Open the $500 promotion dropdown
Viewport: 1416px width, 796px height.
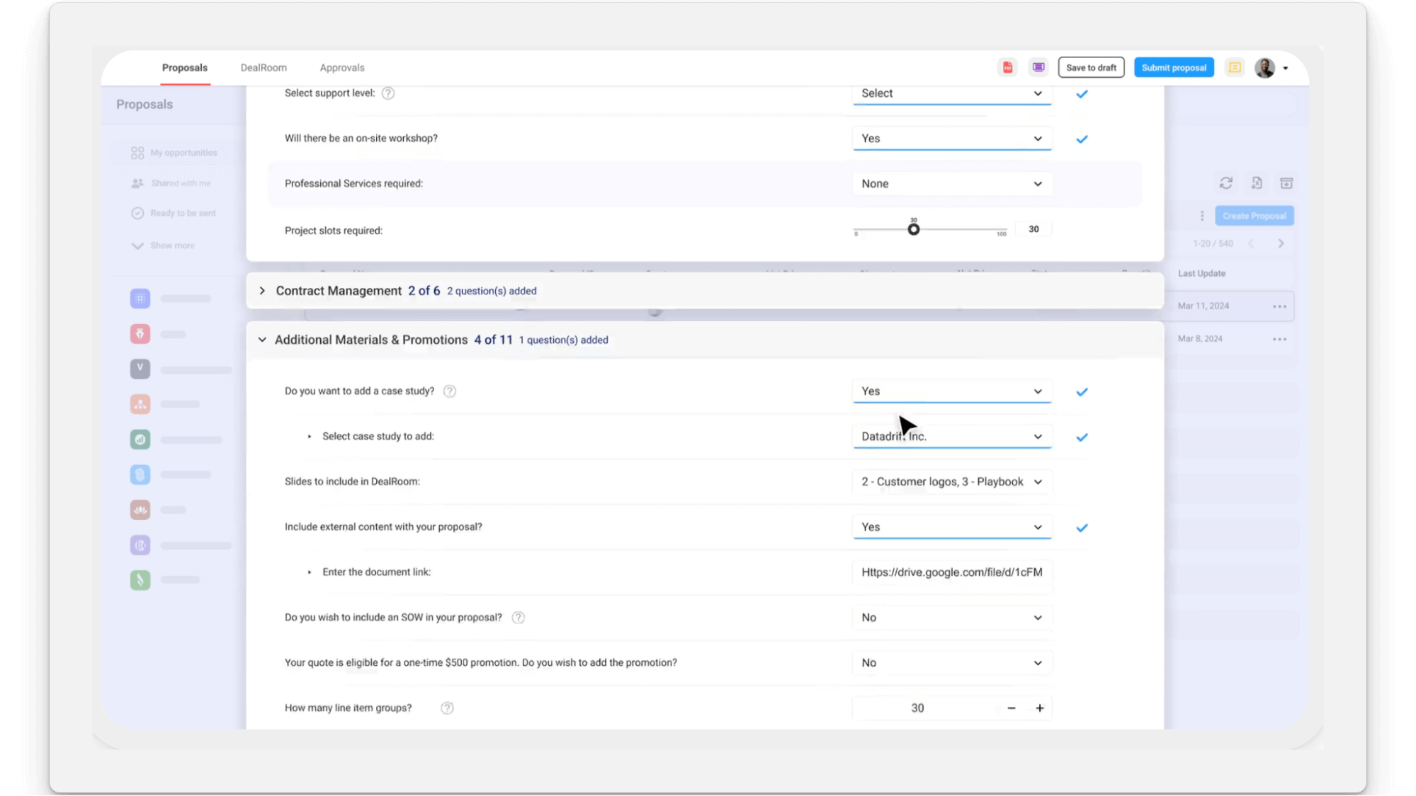tap(951, 663)
